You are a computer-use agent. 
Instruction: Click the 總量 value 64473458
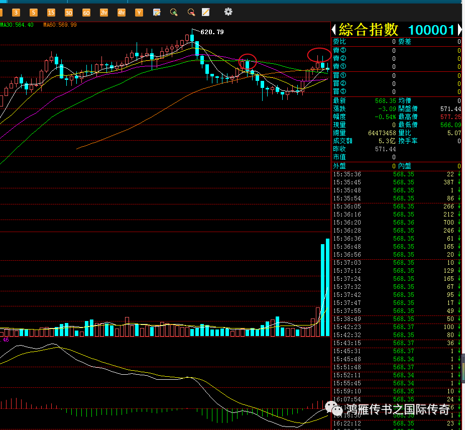tap(382, 133)
